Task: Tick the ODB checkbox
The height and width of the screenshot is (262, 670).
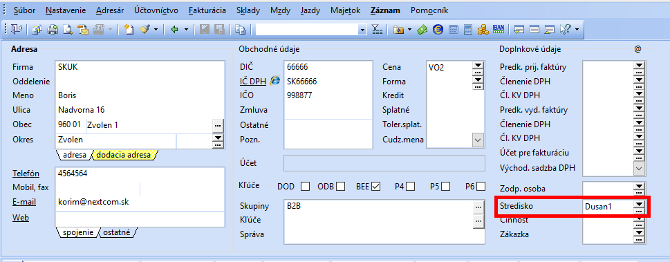Action: (x=341, y=187)
